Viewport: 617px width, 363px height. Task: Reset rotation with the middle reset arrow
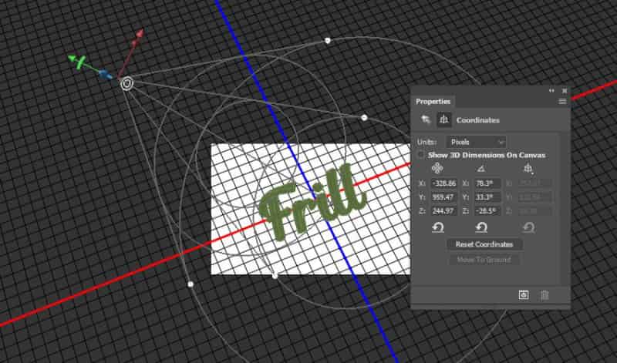tap(481, 227)
